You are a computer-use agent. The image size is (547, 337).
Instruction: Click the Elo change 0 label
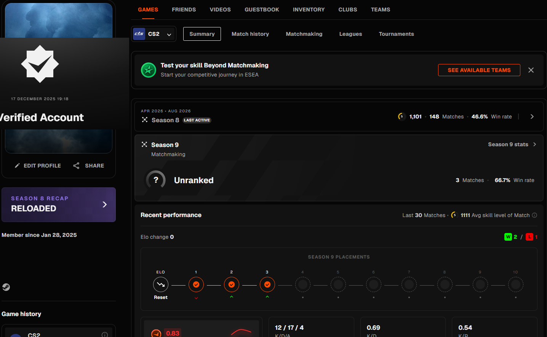[157, 237]
